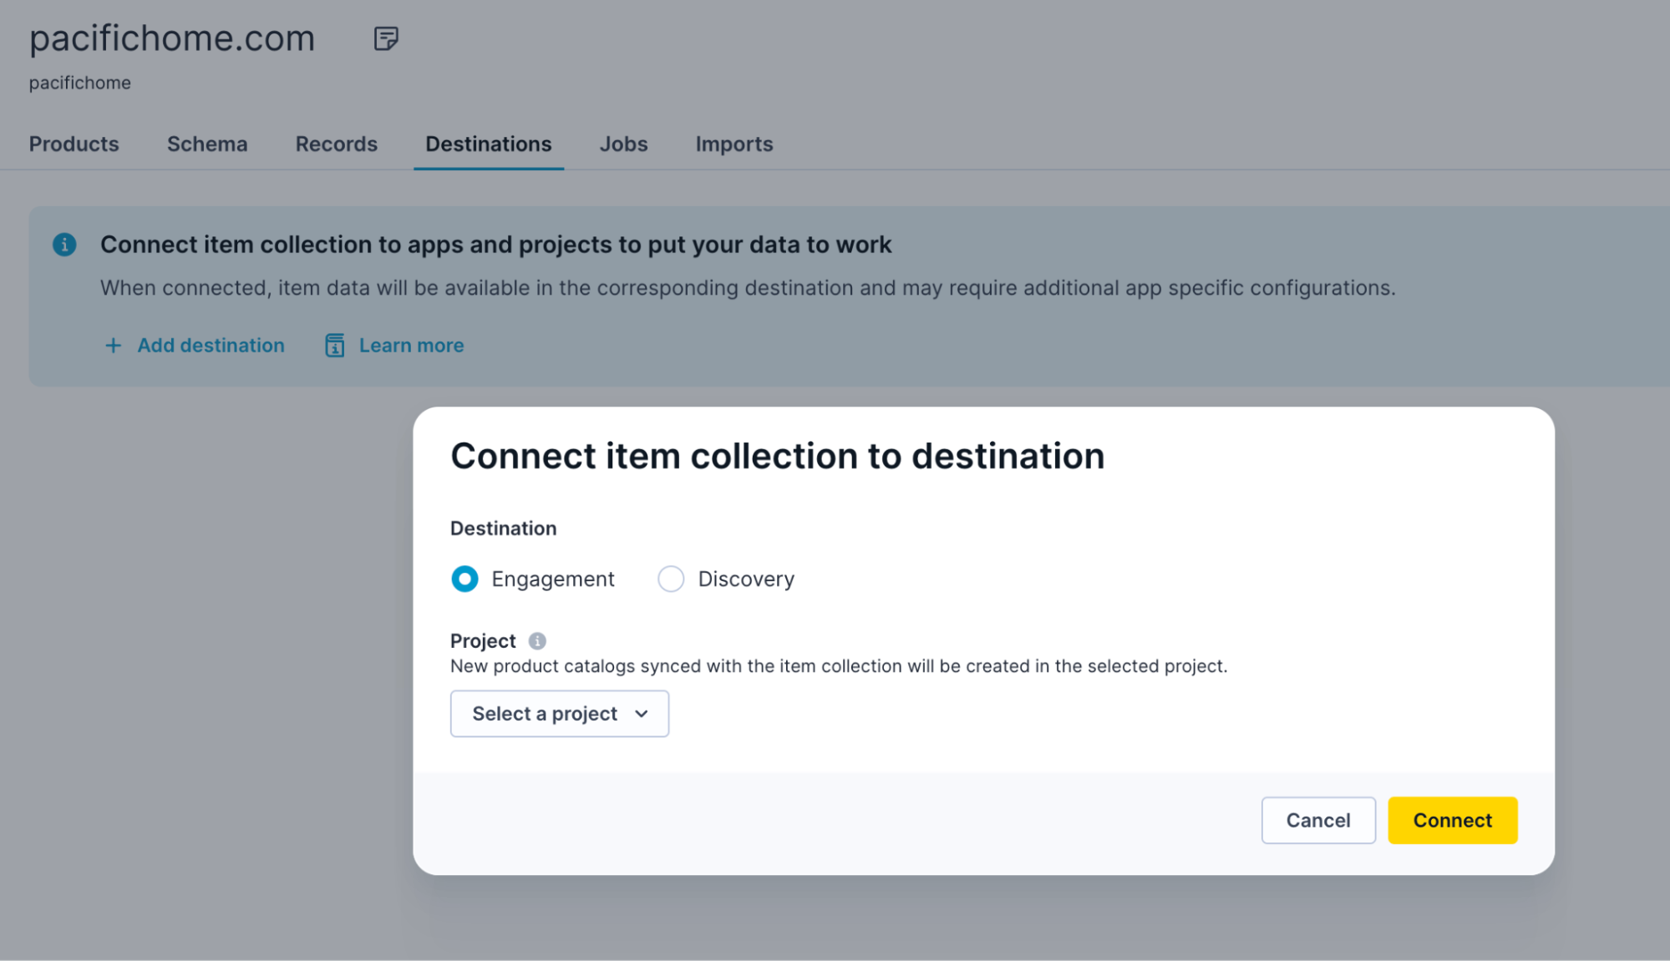Expand the project selection chevron
1670x961 pixels.
642,714
